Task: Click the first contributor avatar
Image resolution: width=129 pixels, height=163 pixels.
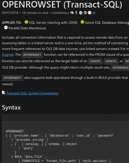Action: [x=72, y=13]
